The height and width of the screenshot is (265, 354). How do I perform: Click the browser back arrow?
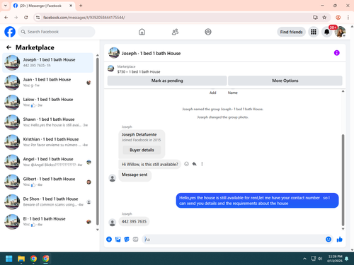[x=6, y=18]
